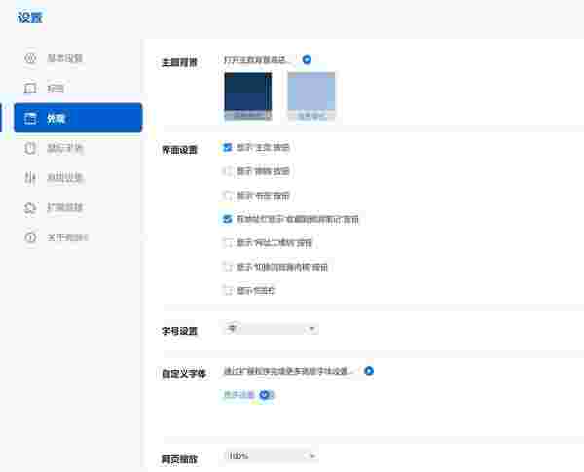The image size is (584, 472).
Task: Enable the second checkbox under 界面设置
Action: pyautogui.click(x=227, y=171)
